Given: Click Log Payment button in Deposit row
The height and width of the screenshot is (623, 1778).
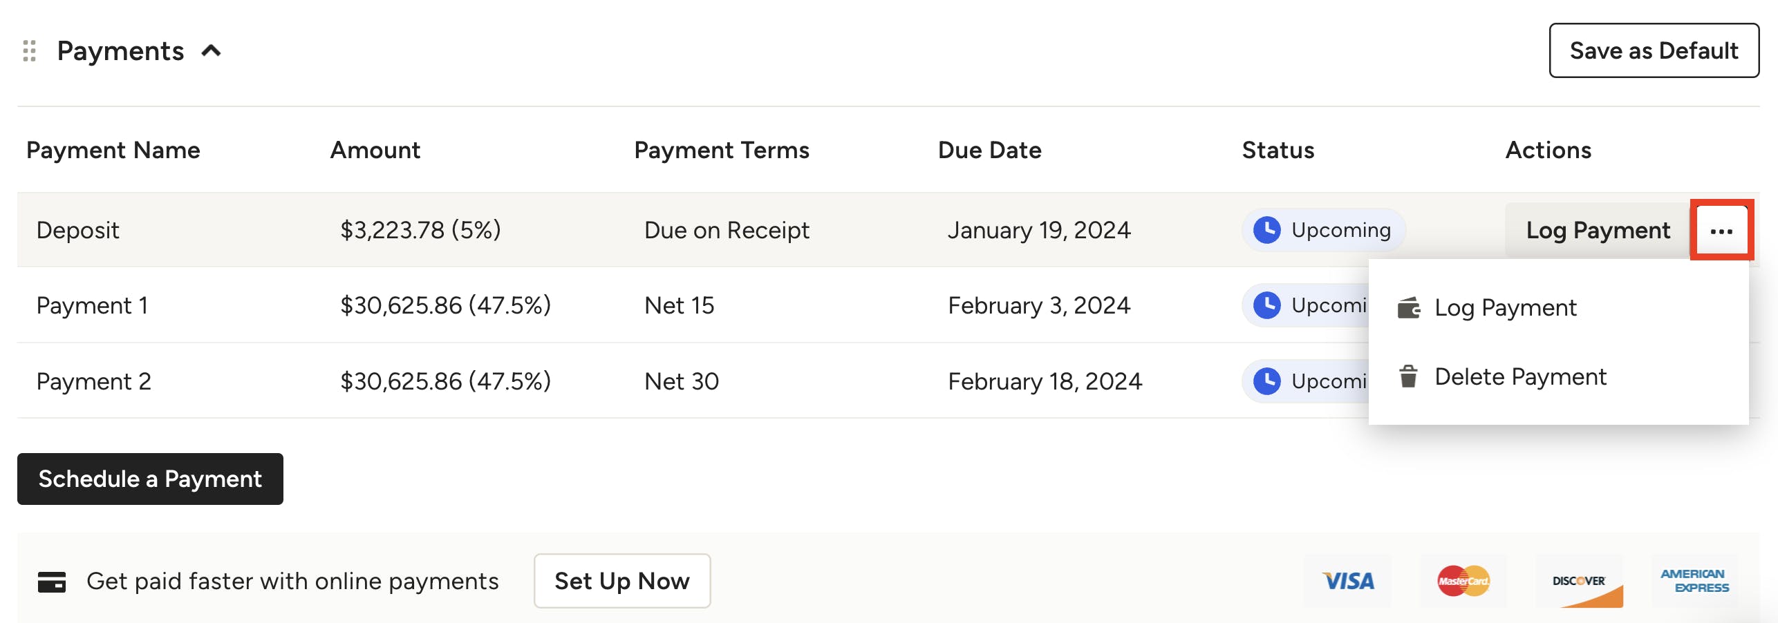Looking at the screenshot, I should click(x=1598, y=231).
